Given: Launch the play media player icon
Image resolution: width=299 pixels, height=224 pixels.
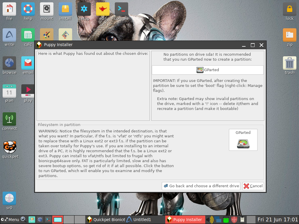Looking at the screenshot, I should coord(28,91).
